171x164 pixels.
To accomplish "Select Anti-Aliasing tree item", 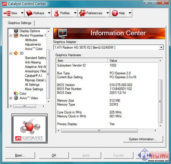I will tap(33, 62).
